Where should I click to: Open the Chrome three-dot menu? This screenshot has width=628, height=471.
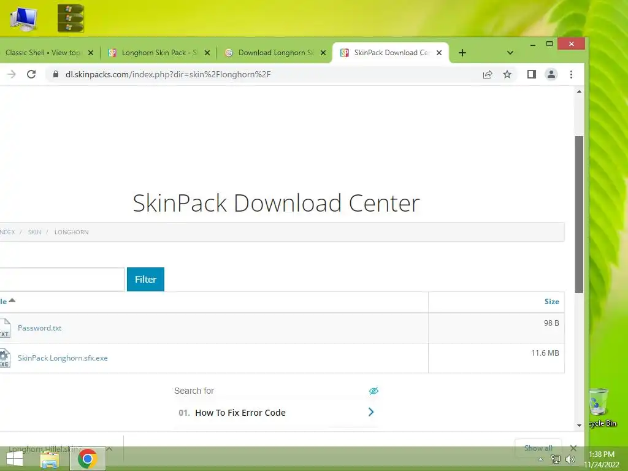click(571, 74)
